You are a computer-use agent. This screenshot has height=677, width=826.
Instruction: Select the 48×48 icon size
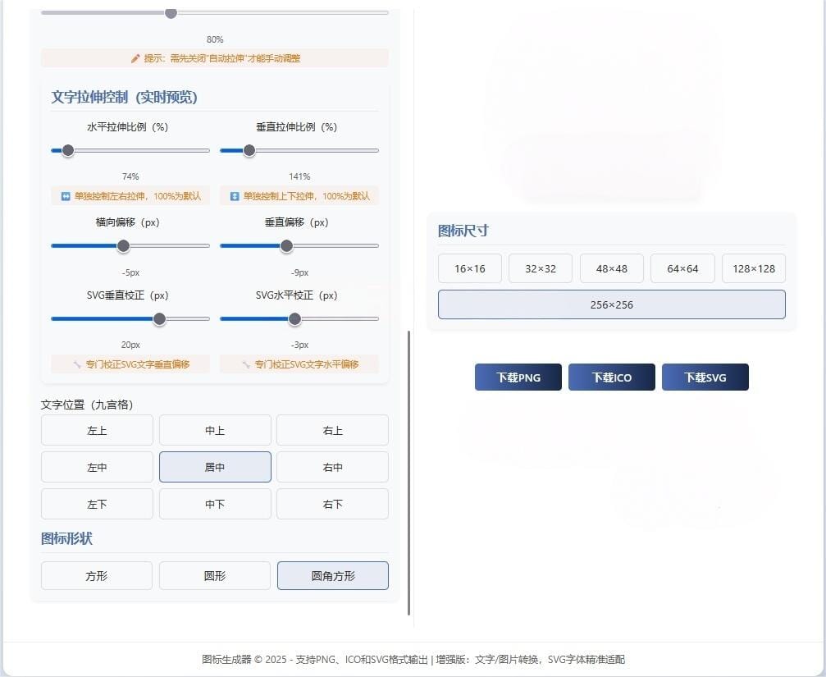(x=611, y=268)
